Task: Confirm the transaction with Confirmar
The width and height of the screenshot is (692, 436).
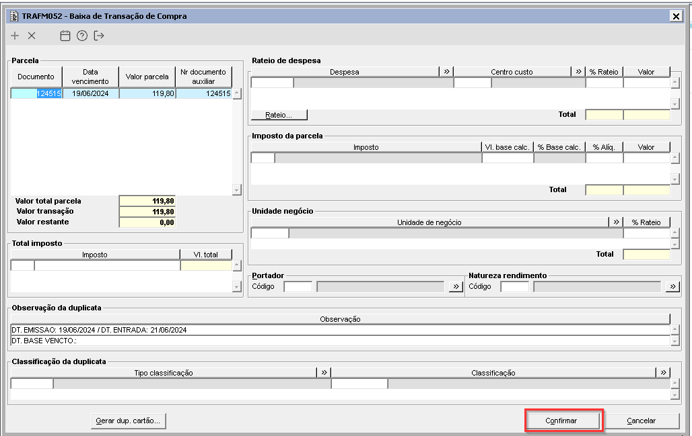Action: [x=561, y=421]
